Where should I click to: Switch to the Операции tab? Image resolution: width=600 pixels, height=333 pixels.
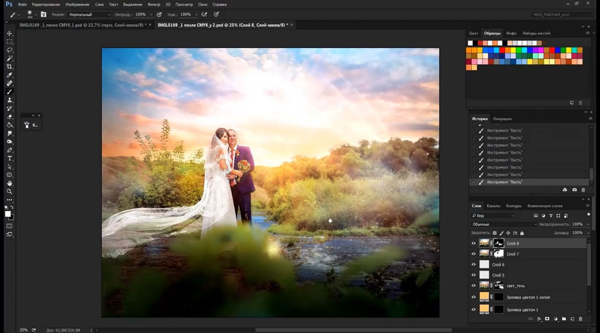coord(502,118)
